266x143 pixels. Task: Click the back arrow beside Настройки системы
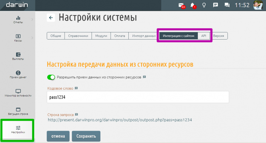(x=51, y=18)
